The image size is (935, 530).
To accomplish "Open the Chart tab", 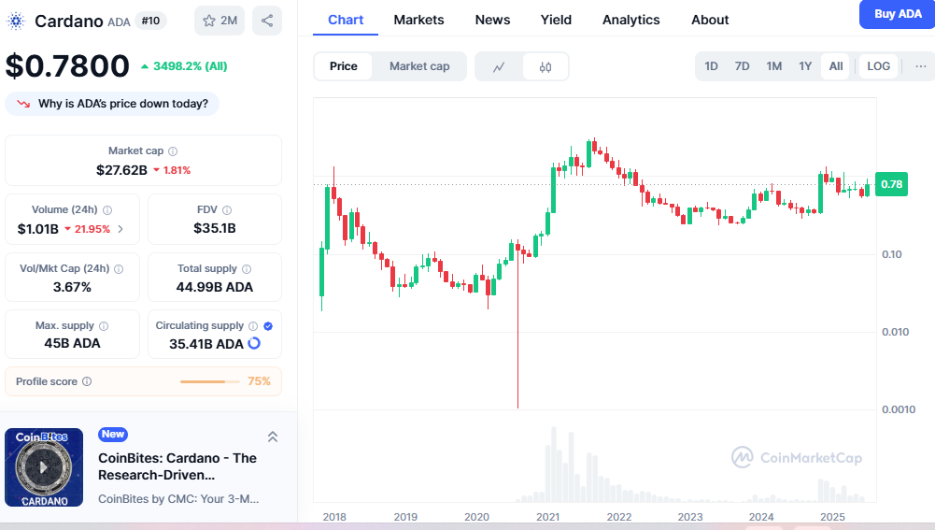I will coord(346,20).
